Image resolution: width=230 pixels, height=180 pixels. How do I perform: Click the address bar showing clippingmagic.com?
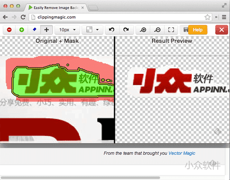[120, 17]
